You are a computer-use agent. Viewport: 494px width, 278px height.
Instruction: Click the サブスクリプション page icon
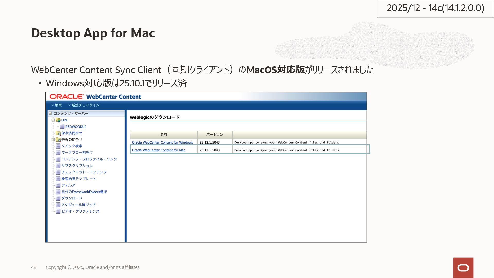pos(58,166)
